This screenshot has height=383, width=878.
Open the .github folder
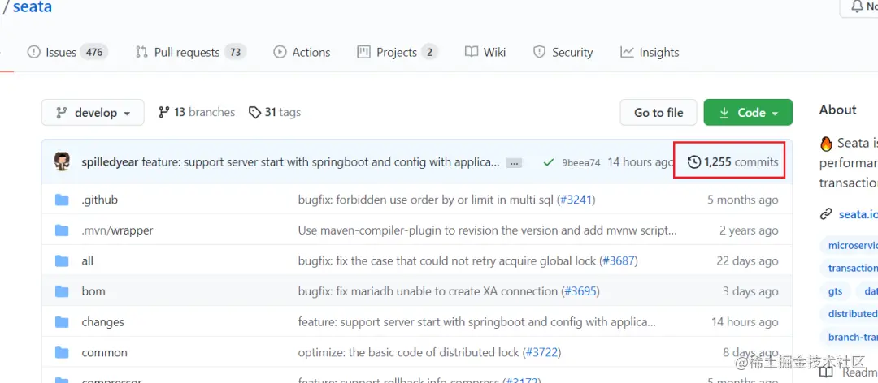coord(100,200)
